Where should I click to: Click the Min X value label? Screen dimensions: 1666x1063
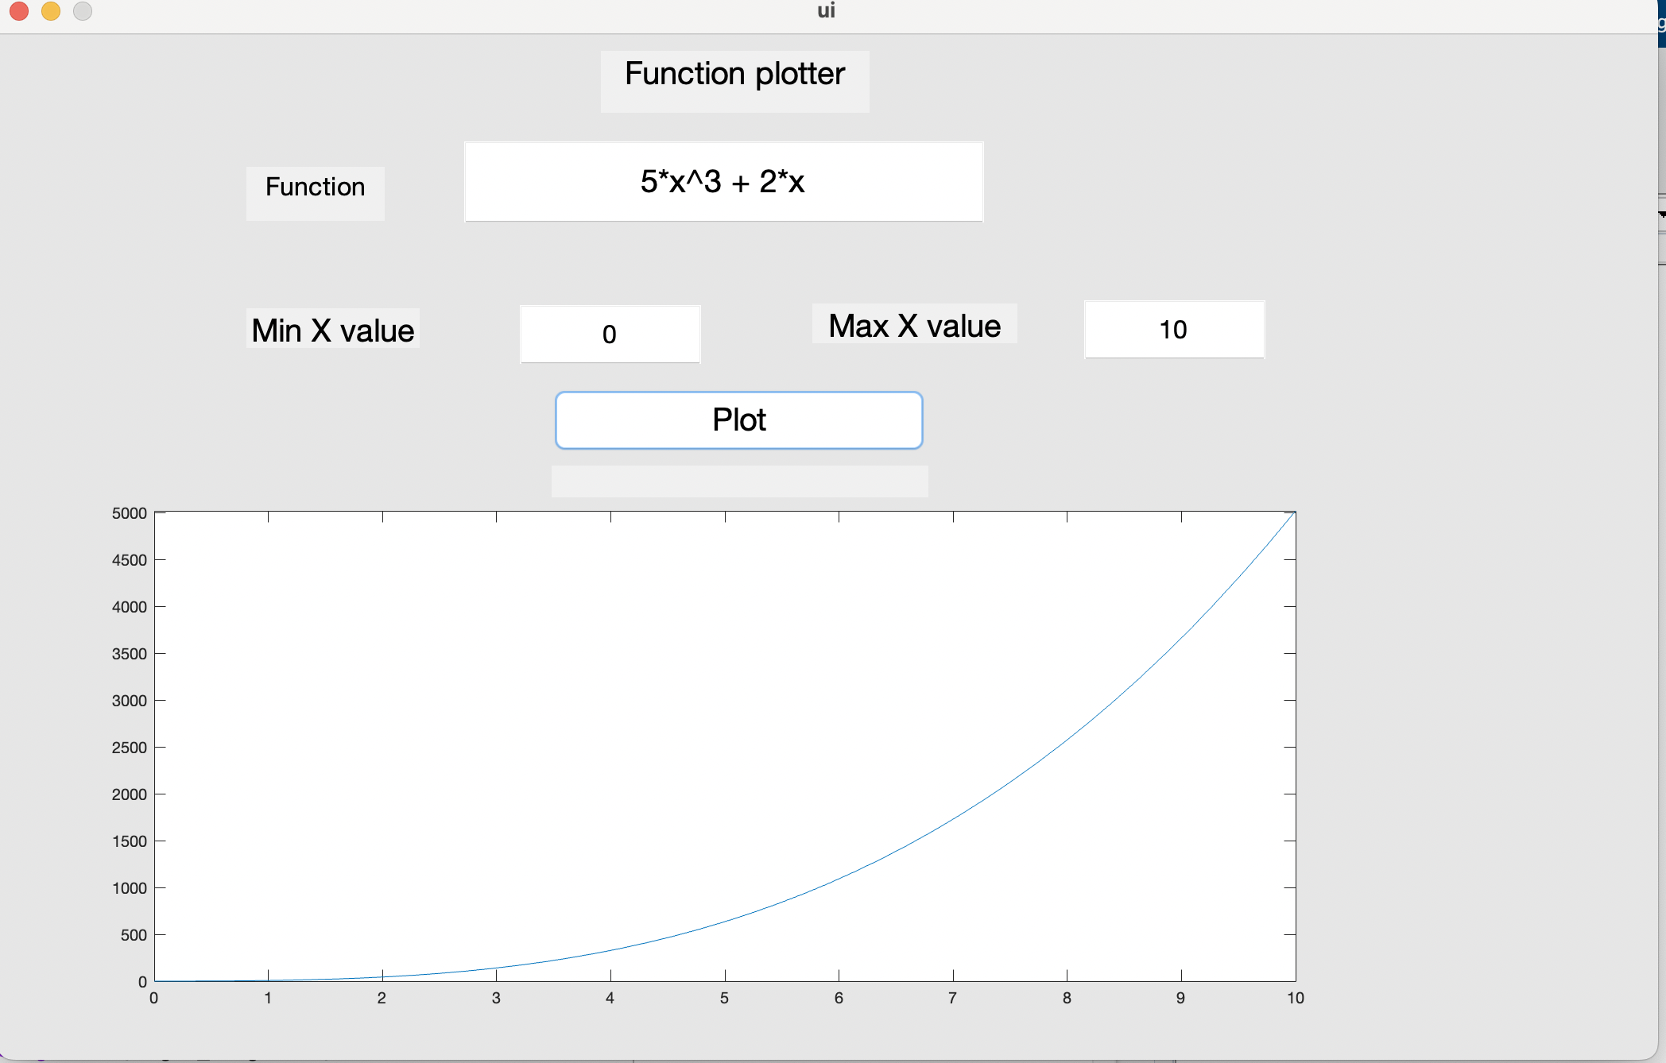coord(332,330)
